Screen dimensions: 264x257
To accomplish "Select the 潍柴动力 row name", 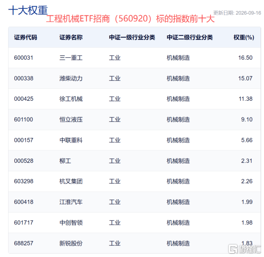I will [x=71, y=78].
